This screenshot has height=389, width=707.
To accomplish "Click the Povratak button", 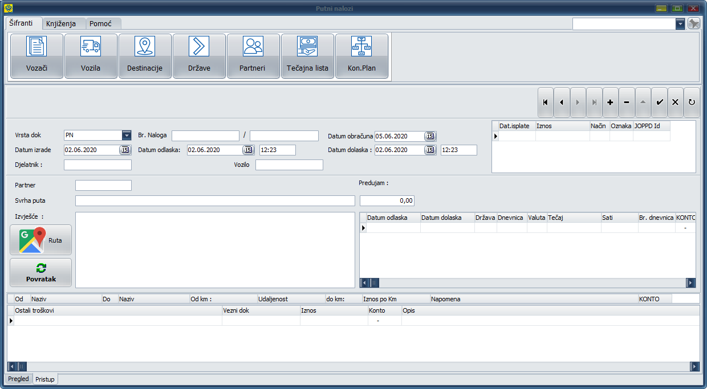I will click(41, 273).
